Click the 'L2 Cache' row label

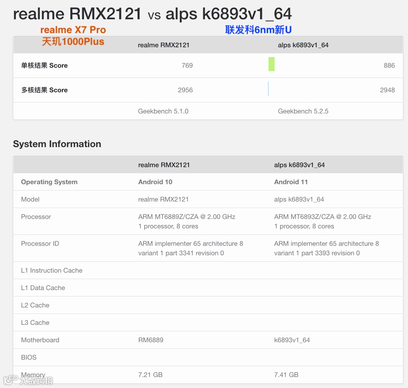click(x=35, y=305)
